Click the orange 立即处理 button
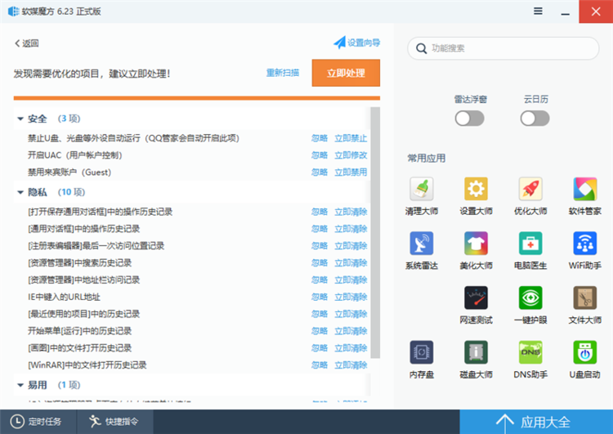The height and width of the screenshot is (434, 613). pos(346,73)
